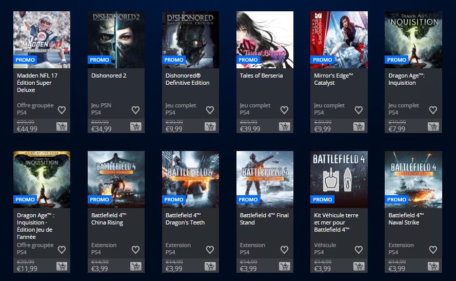Open Dishonored Definitive Edition title link

click(x=188, y=79)
